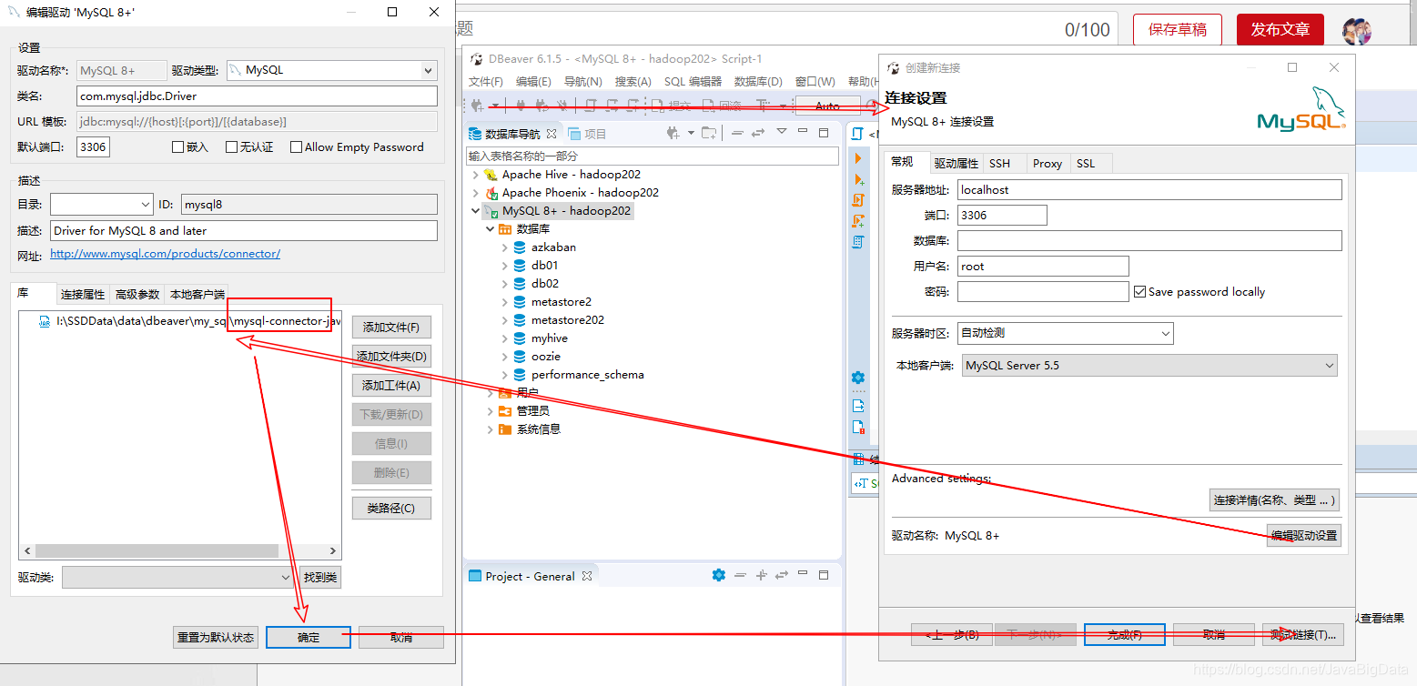
Task: Open 文件(F) menu in DBeaver
Action: point(485,82)
